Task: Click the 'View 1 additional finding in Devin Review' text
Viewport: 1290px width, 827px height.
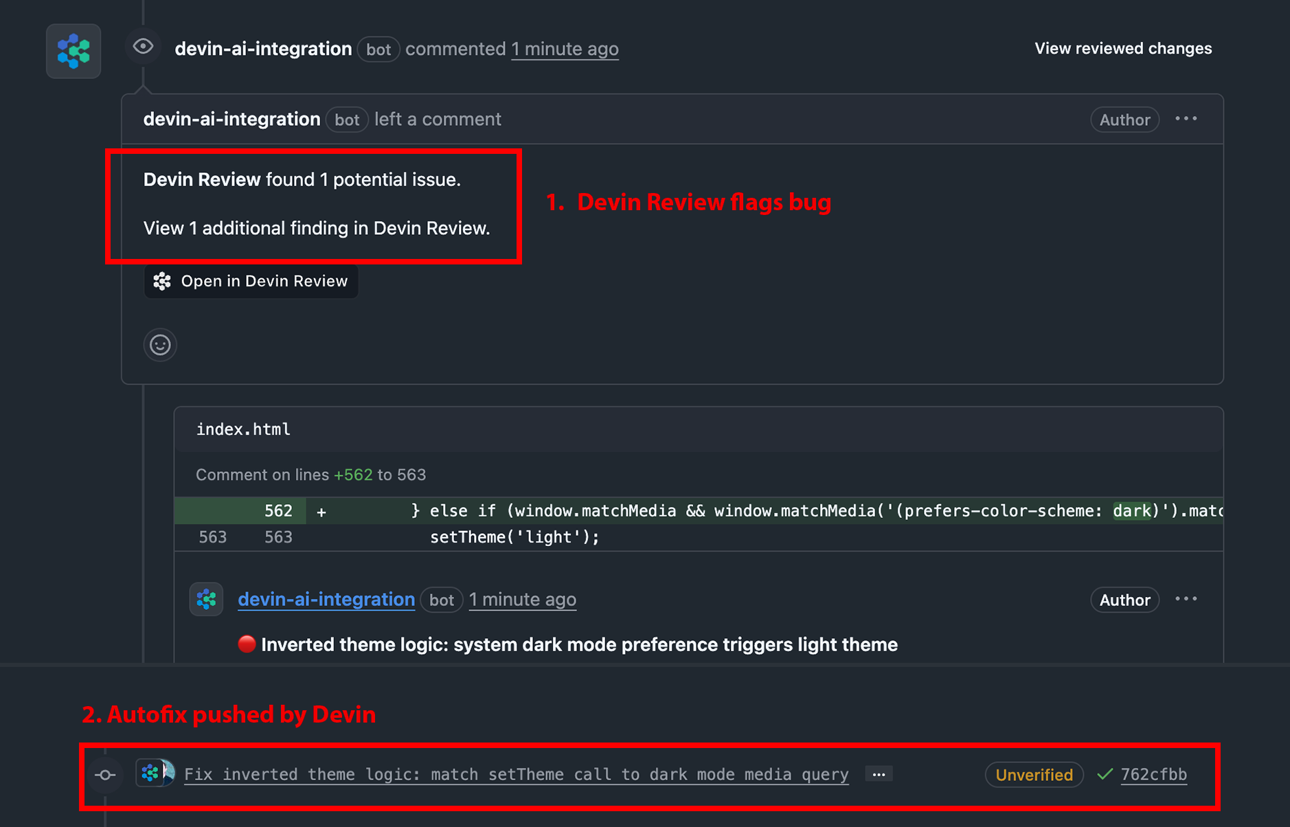Action: [x=317, y=228]
